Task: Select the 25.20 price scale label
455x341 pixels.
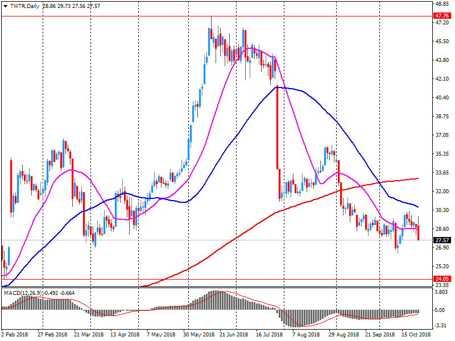Action: coord(442,266)
